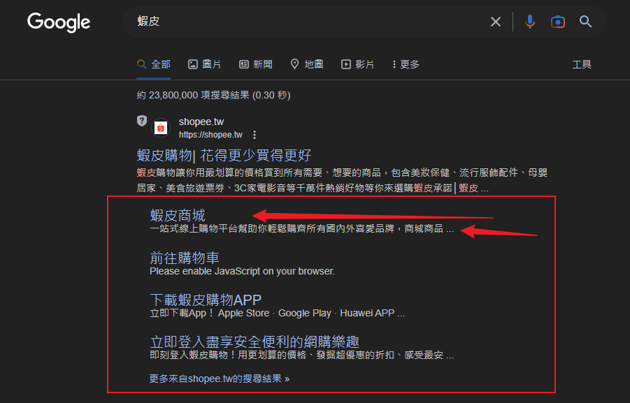The width and height of the screenshot is (630, 403).
Task: Click the shopee.tw site name text
Action: [201, 122]
